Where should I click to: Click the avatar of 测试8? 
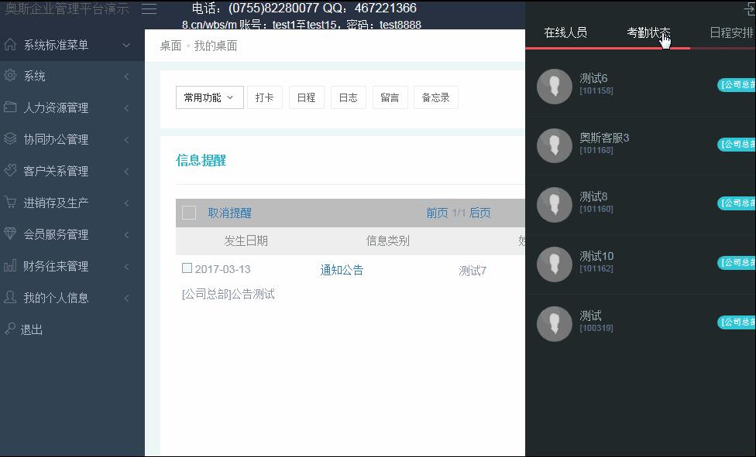555,205
